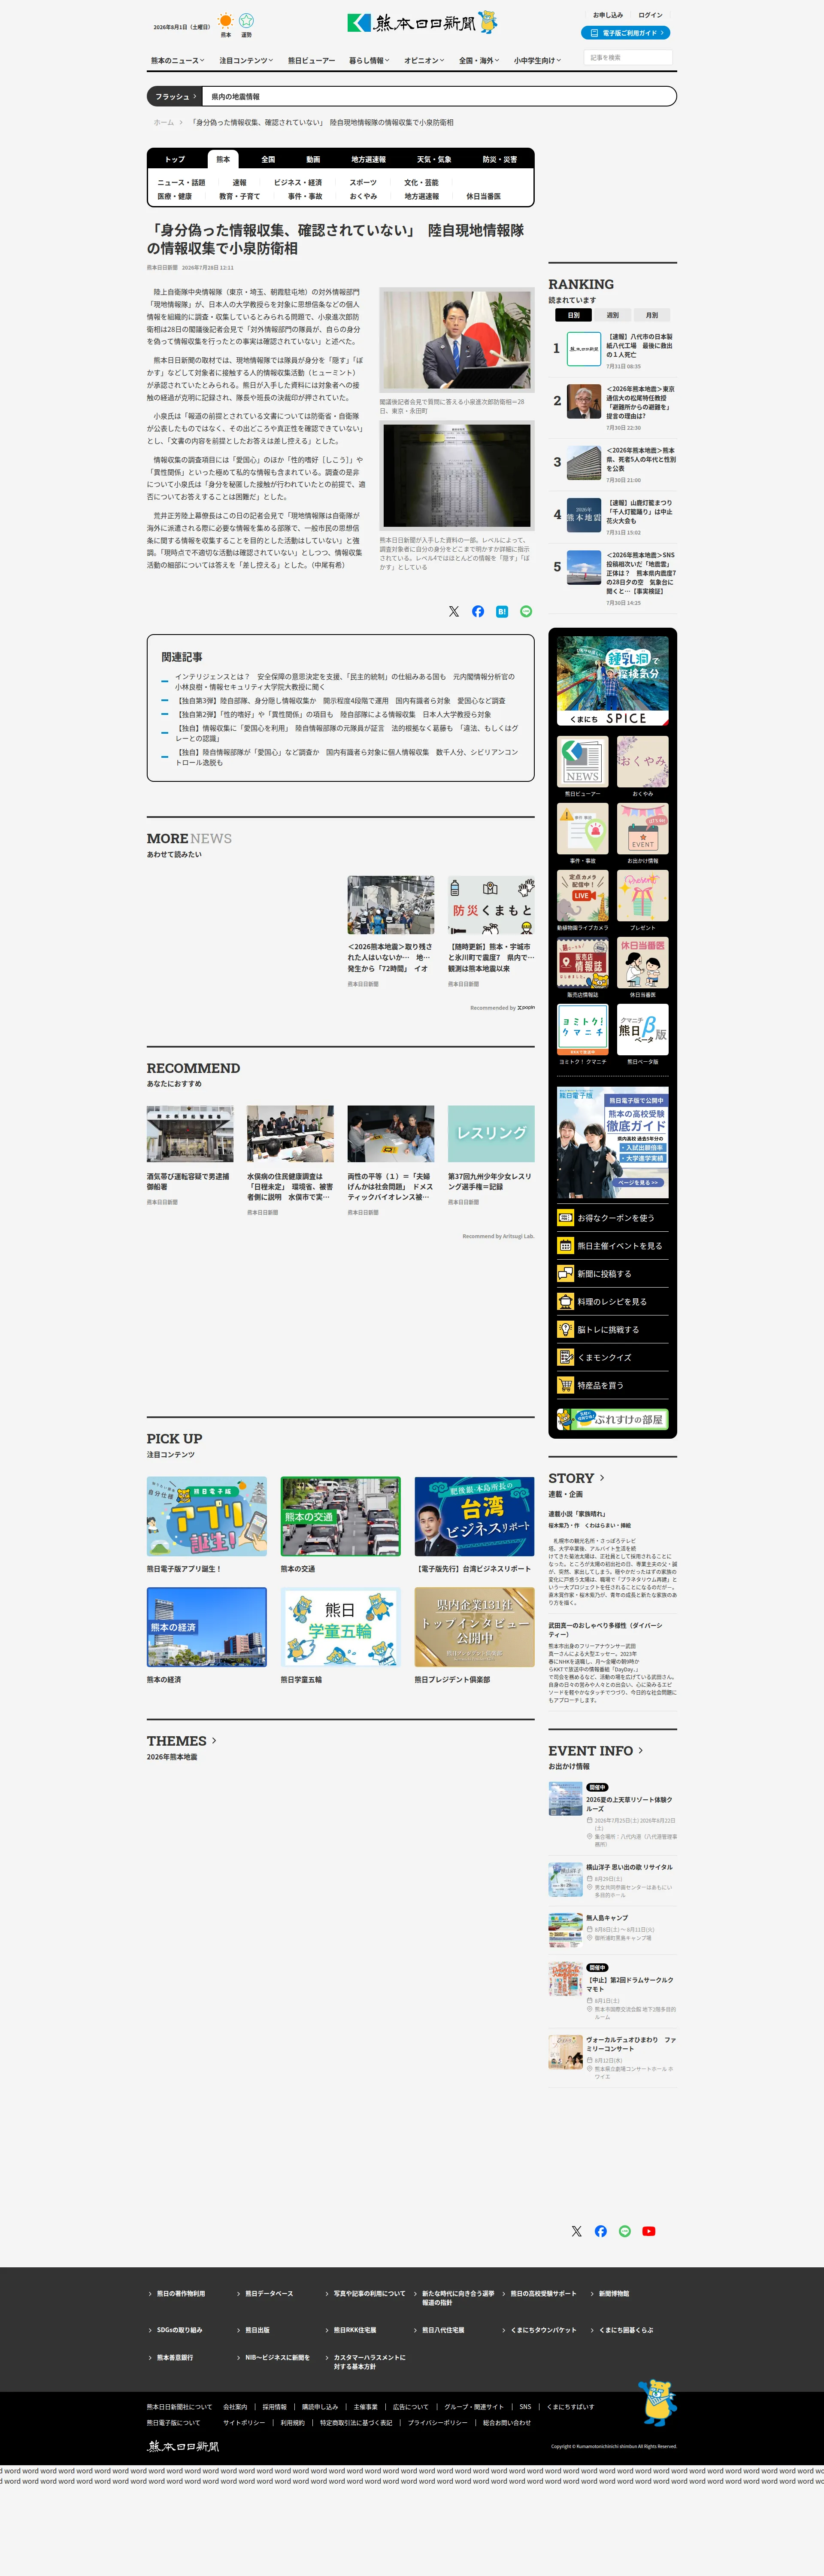Click the ログイン link in header
The height and width of the screenshot is (2576, 824).
point(651,15)
